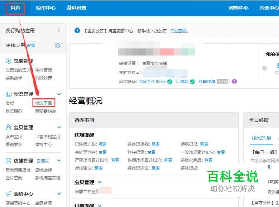Open 物流工具 link
The height and width of the screenshot is (207, 279).
[43, 103]
